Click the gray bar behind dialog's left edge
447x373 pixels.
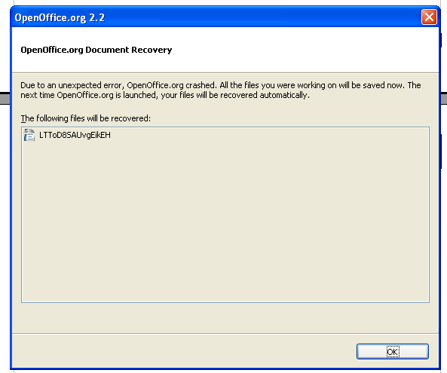click(5, 98)
